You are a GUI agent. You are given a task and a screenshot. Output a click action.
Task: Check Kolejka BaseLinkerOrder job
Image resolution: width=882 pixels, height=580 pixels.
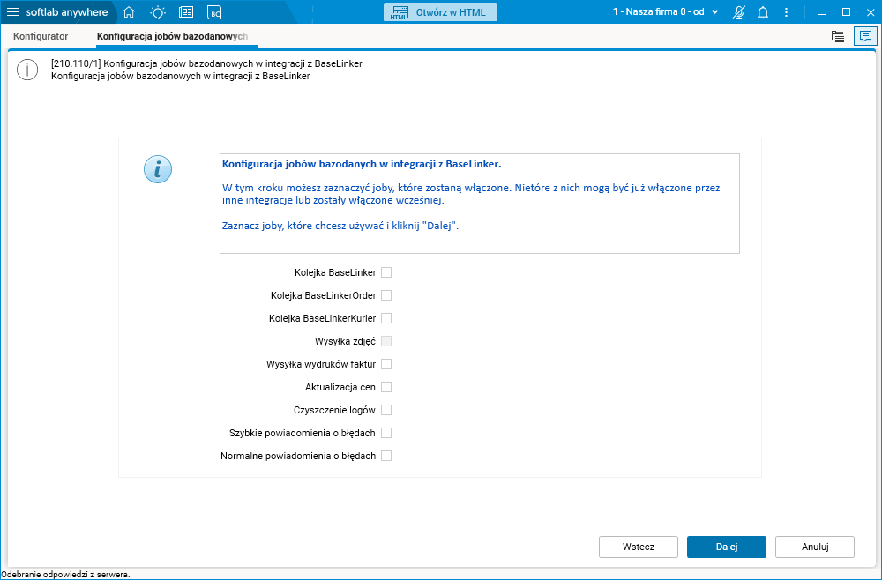click(386, 295)
